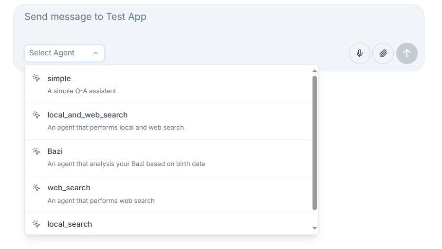Click the paperclip attach file icon
Screen dimensions: 442x249
pyautogui.click(x=383, y=53)
